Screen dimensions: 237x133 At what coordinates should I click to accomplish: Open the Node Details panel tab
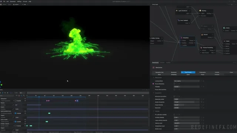(x=155, y=62)
